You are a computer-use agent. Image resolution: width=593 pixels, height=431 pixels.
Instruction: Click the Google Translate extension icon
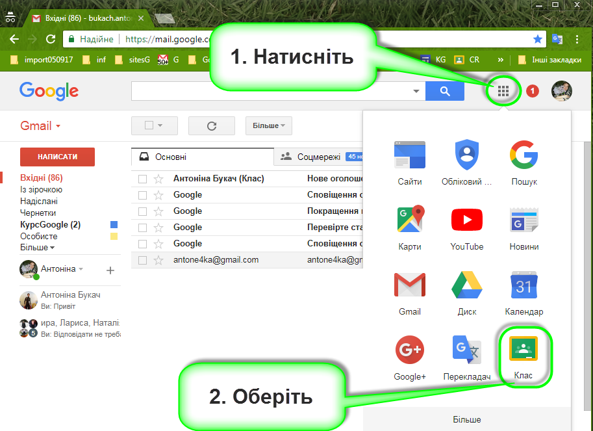557,39
